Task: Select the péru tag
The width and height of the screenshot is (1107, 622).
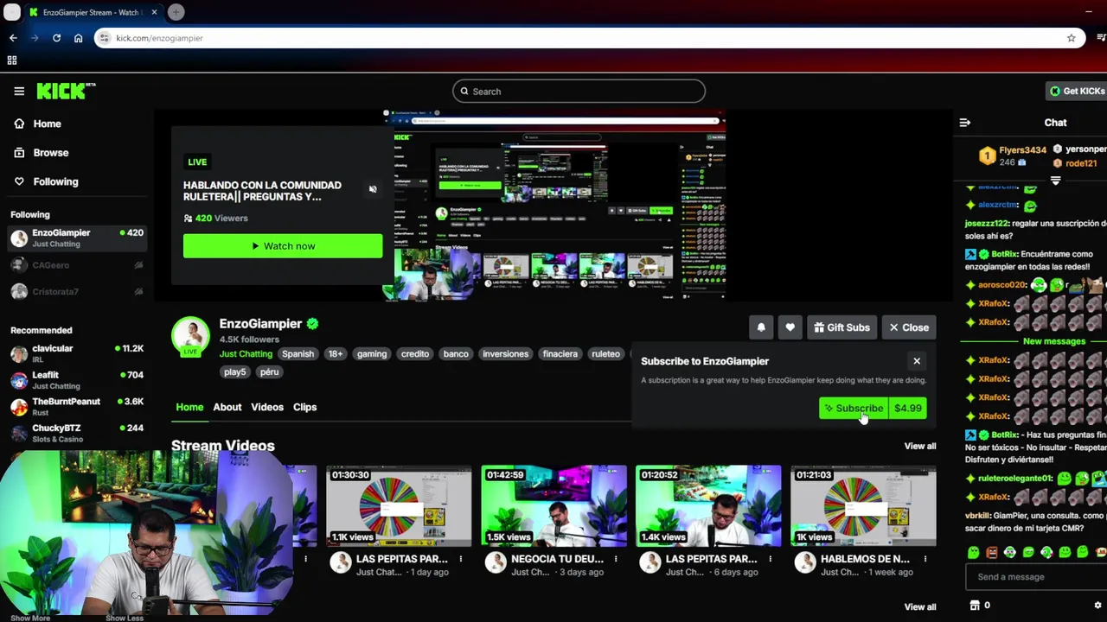Action: pyautogui.click(x=269, y=372)
